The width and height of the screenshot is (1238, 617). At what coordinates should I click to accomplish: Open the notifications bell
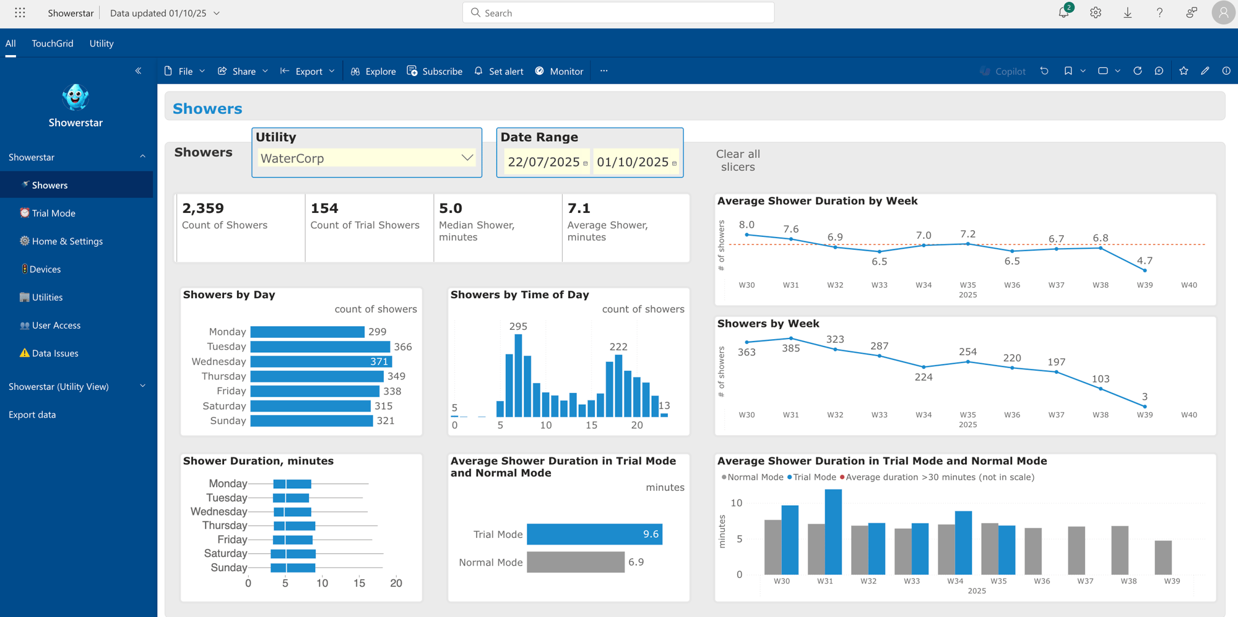tap(1063, 12)
